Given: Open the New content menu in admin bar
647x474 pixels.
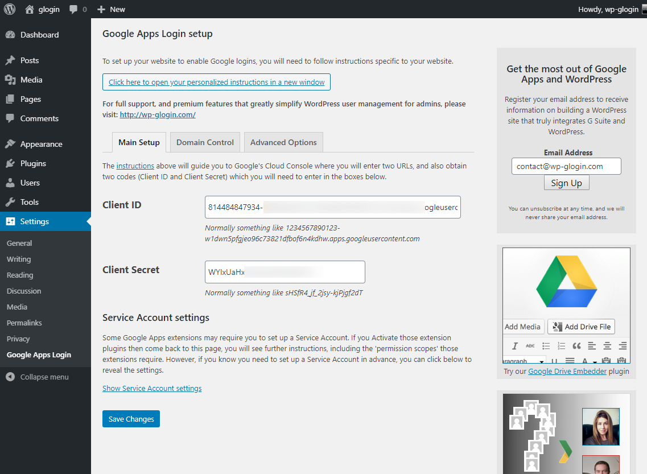Looking at the screenshot, I should 111,9.
